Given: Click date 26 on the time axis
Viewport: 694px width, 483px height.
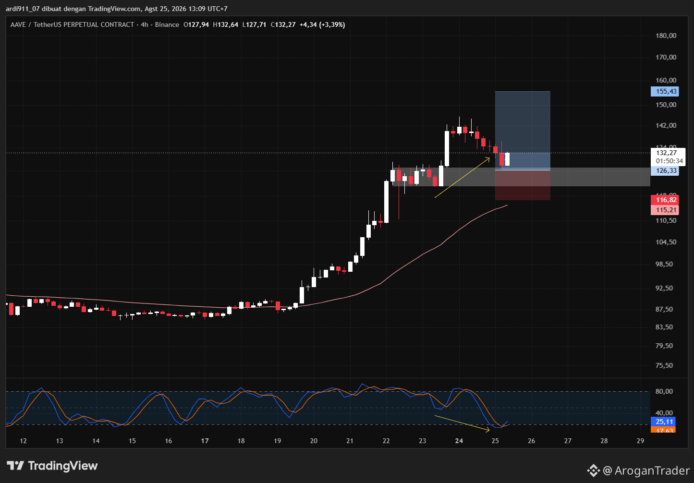Looking at the screenshot, I should (531, 441).
